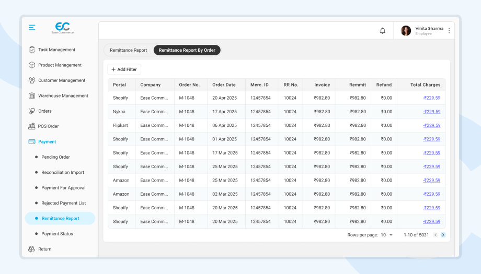Viewport: 481px width, 274px height.
Task: Click the Refund column header
Action: point(384,85)
